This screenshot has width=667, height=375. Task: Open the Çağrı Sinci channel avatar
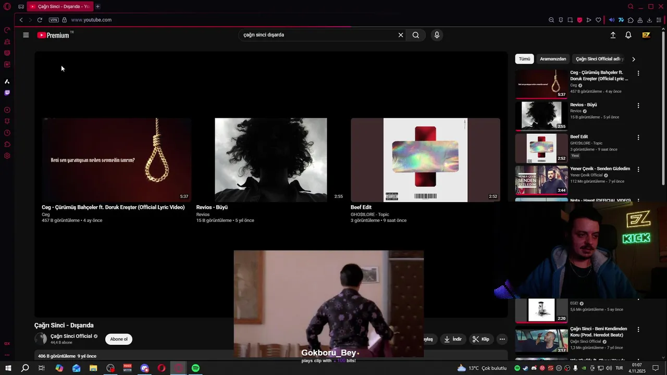pyautogui.click(x=41, y=339)
